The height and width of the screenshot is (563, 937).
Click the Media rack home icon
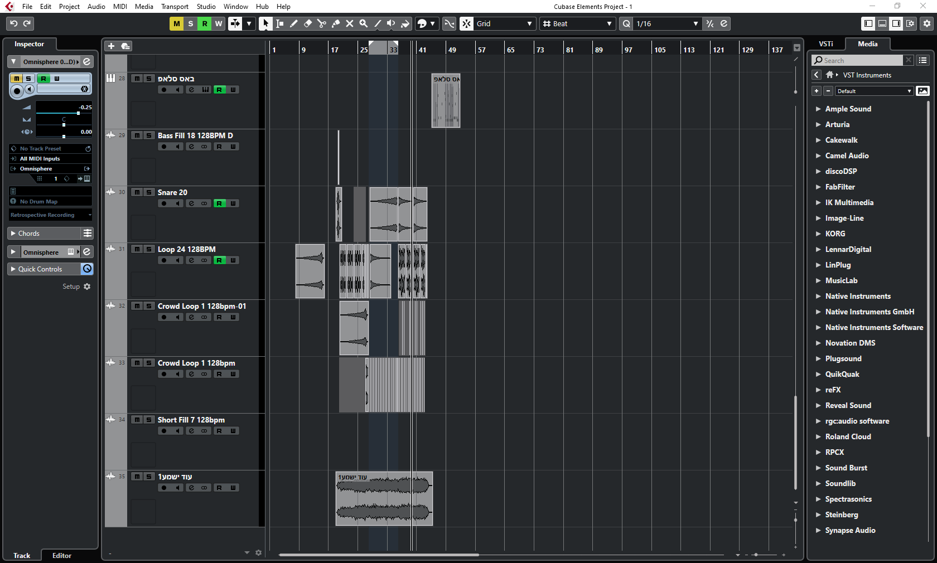[x=829, y=75]
